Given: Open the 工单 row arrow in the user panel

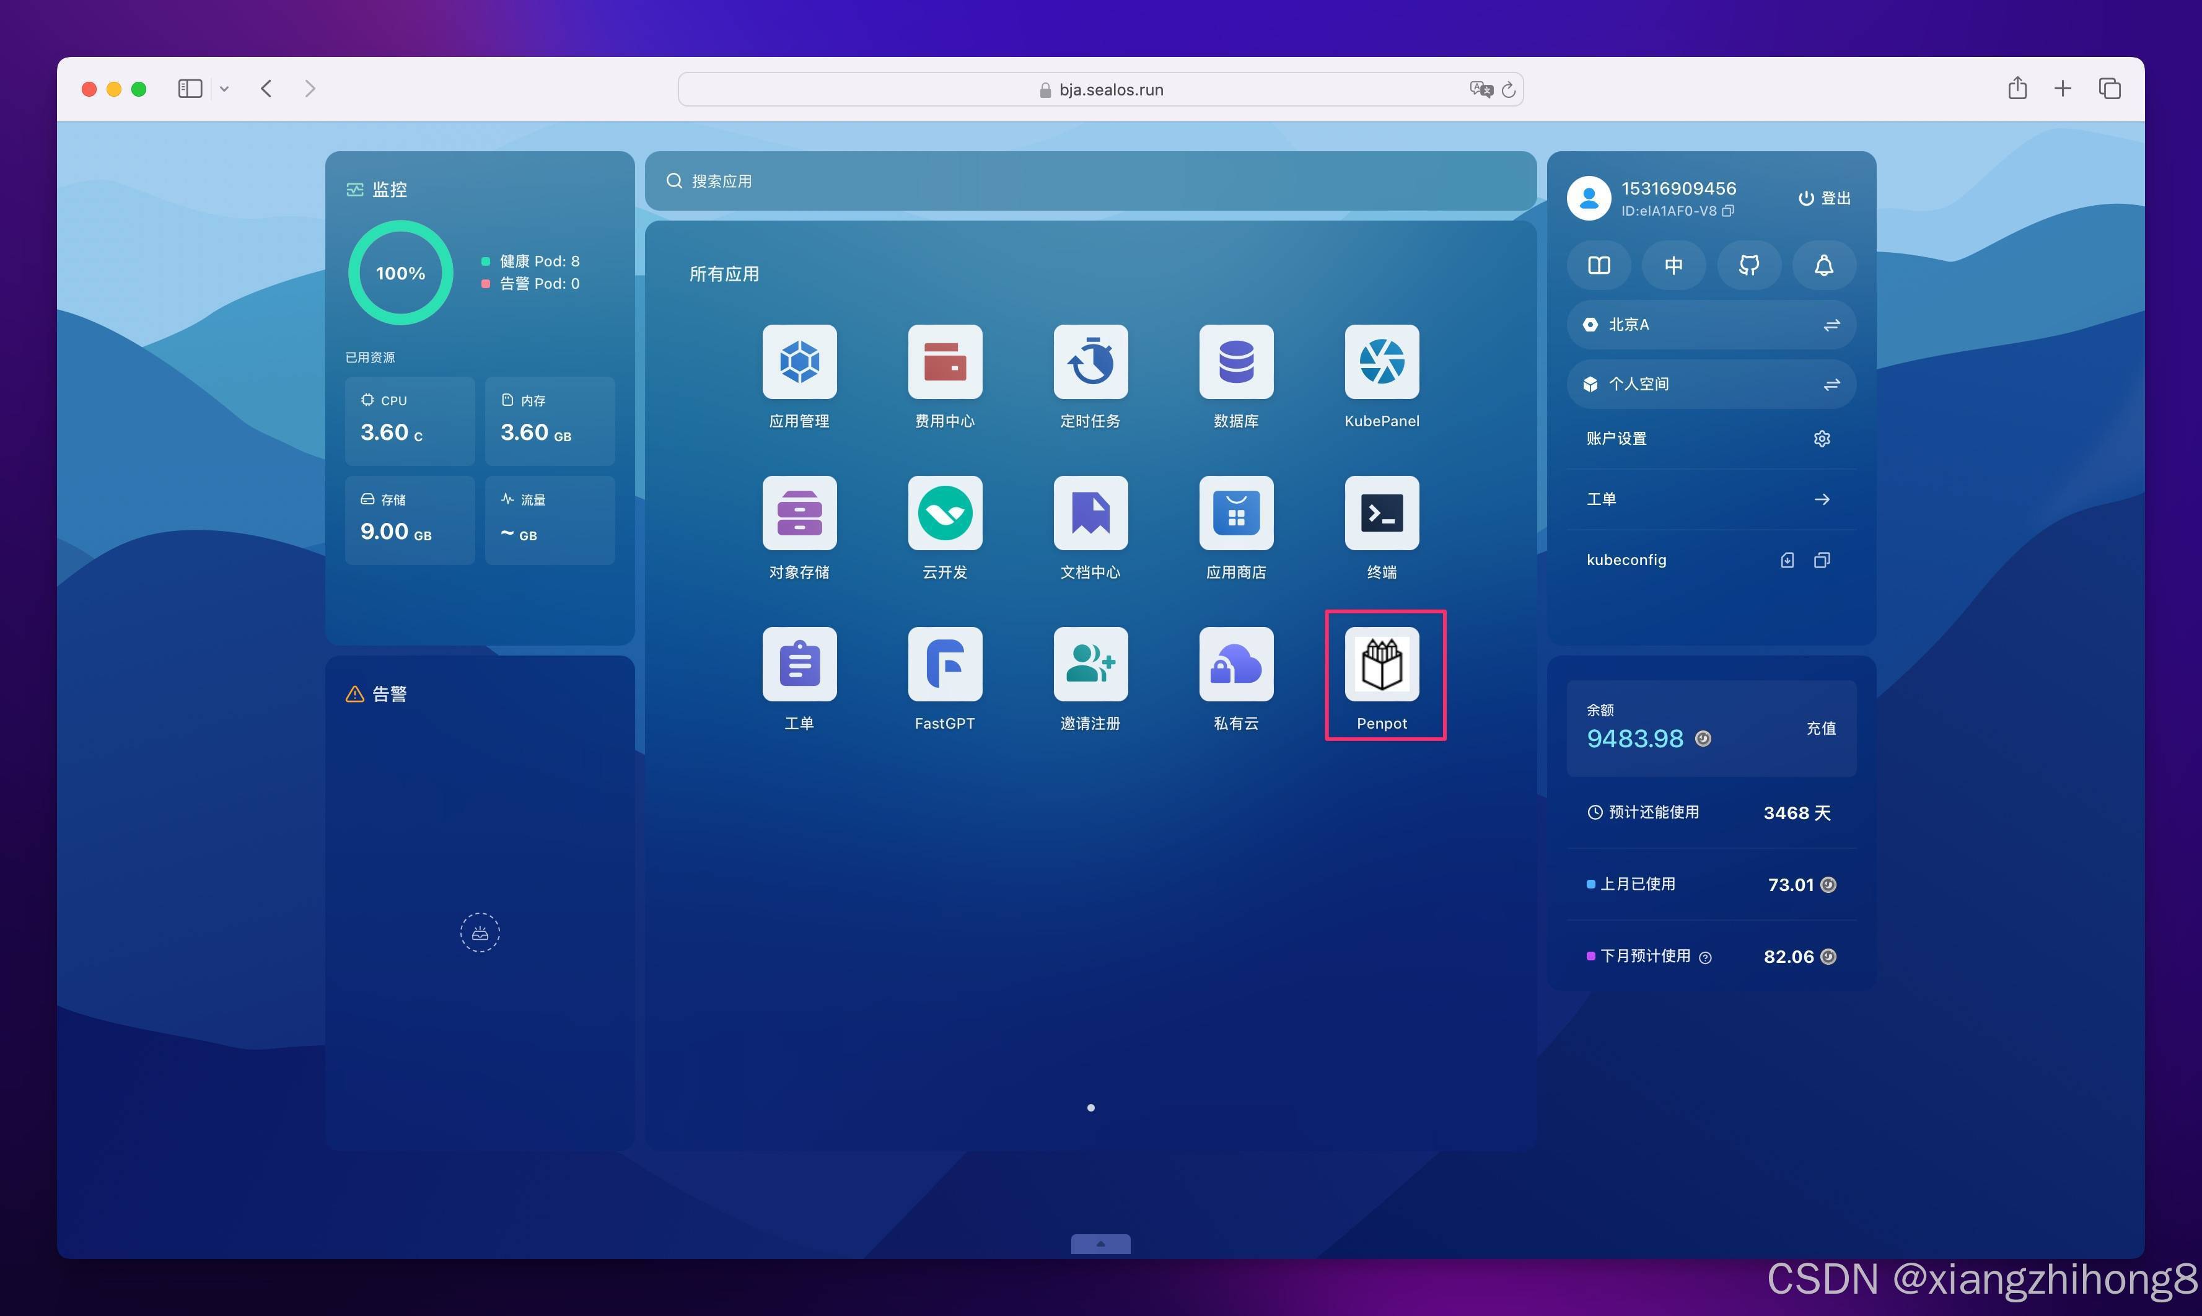Looking at the screenshot, I should [x=1822, y=499].
